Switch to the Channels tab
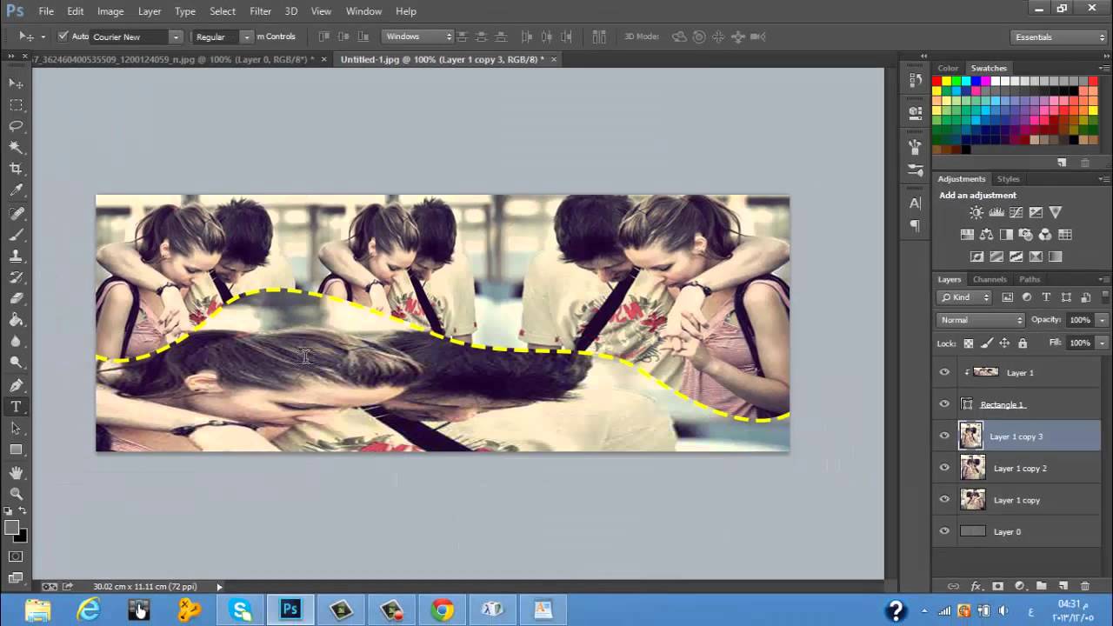Image resolution: width=1113 pixels, height=626 pixels. tap(990, 279)
